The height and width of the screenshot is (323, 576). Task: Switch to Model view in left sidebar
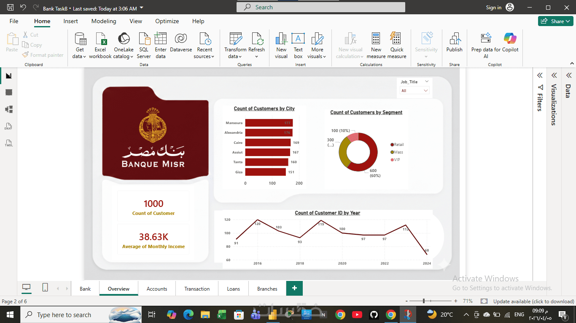8,109
